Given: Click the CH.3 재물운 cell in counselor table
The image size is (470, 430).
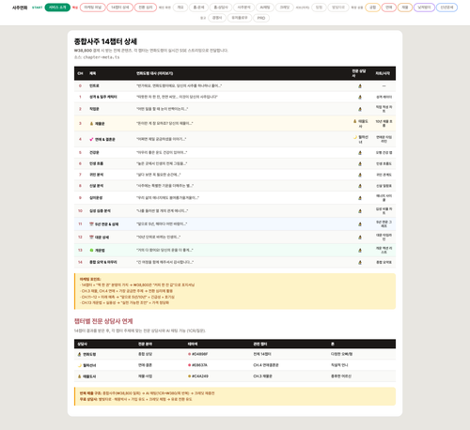Looking at the screenshot, I should coord(262,376).
